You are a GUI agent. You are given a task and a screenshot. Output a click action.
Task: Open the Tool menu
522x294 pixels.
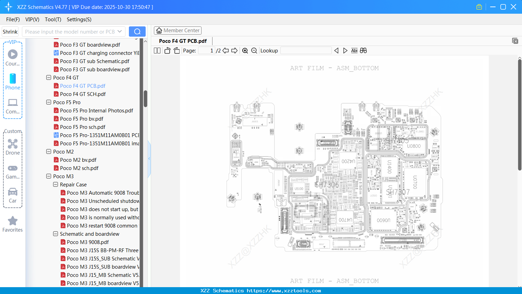(53, 20)
